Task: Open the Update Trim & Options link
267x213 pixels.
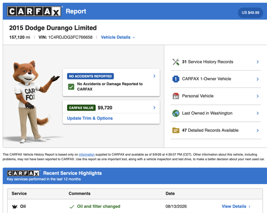Action: pos(90,118)
